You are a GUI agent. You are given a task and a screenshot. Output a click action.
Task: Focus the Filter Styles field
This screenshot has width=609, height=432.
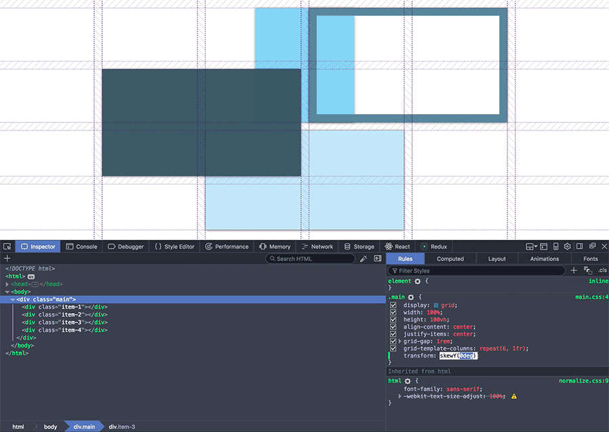(476, 270)
